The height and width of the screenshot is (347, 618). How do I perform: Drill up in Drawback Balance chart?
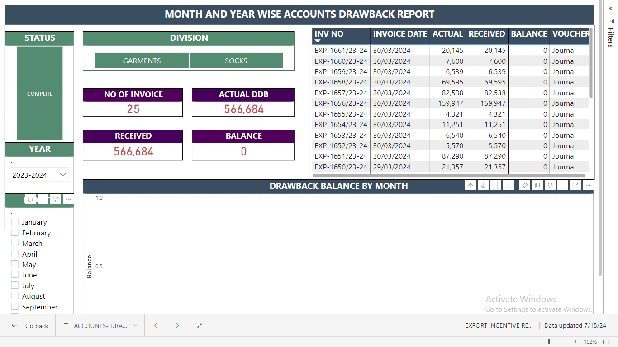click(471, 186)
